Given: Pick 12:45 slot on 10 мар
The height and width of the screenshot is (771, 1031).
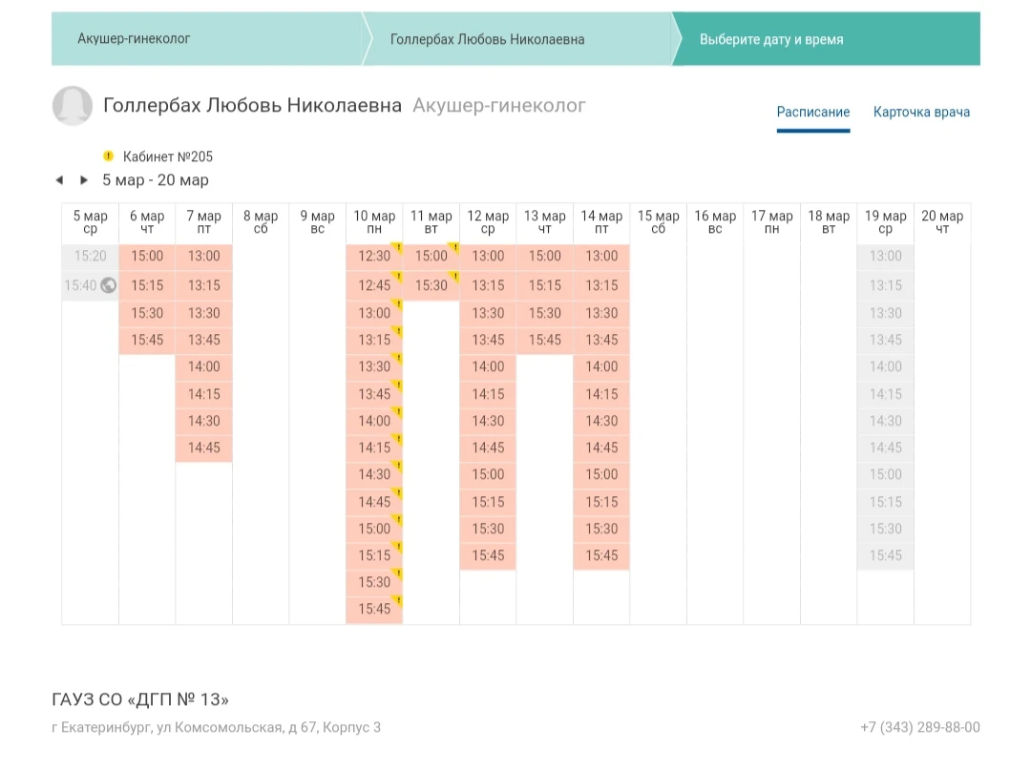Looking at the screenshot, I should click(x=374, y=285).
